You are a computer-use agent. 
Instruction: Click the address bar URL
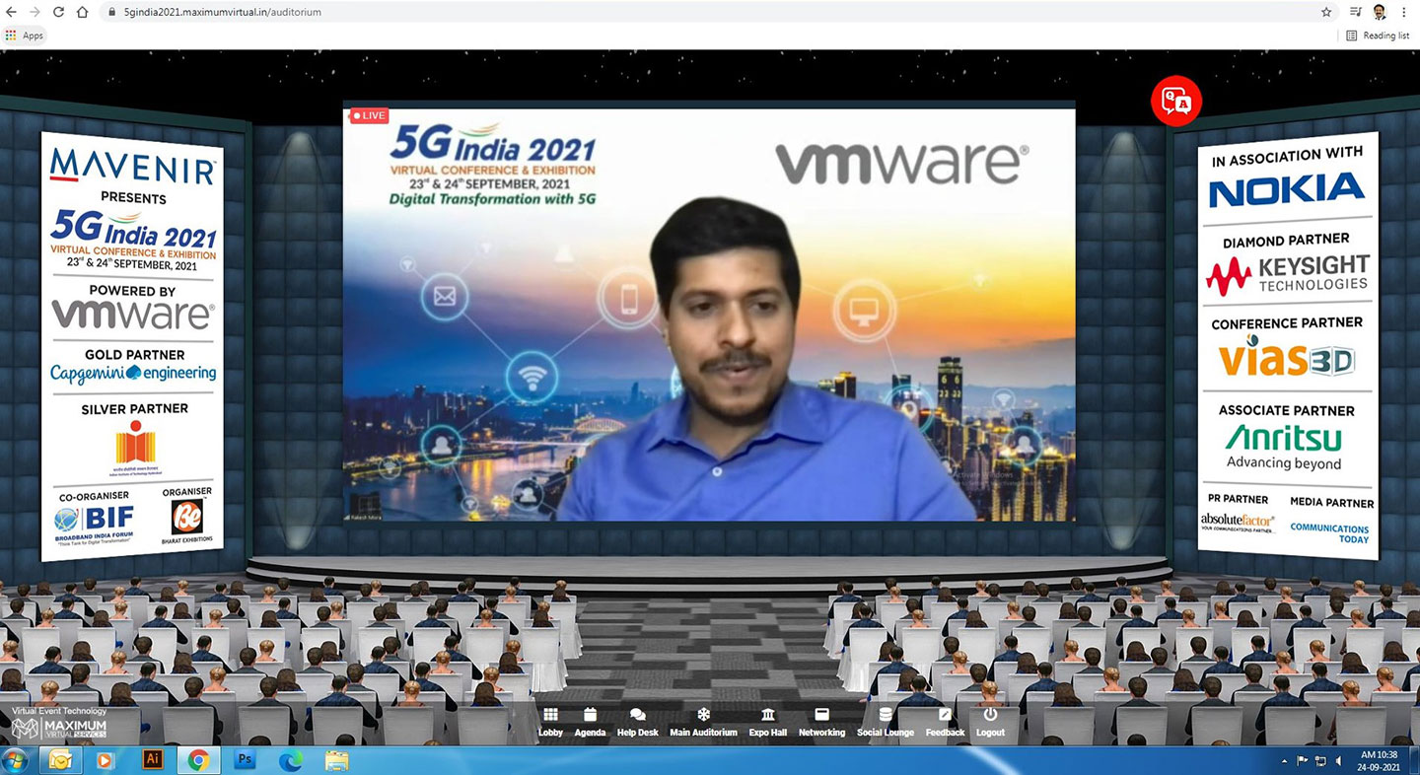223,13
